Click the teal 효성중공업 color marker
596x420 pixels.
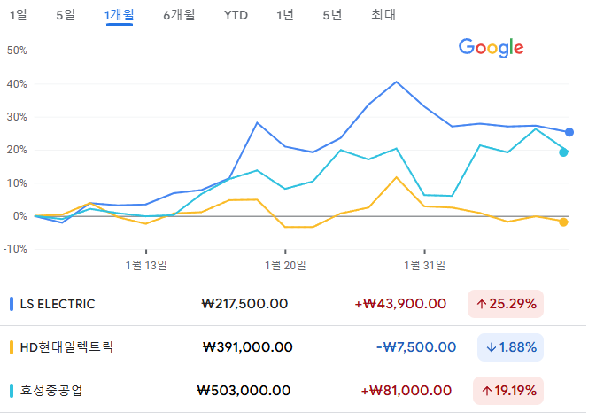[12, 391]
